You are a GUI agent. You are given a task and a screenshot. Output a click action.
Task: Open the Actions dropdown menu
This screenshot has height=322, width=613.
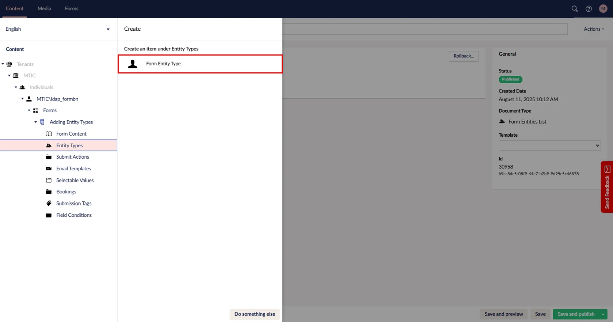point(593,29)
